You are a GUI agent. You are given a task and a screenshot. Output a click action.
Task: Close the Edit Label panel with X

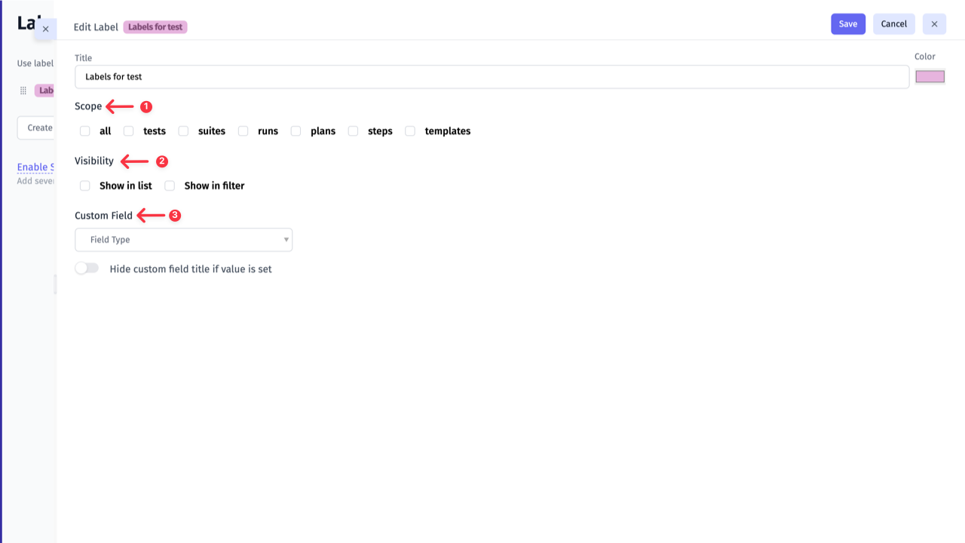coord(934,24)
